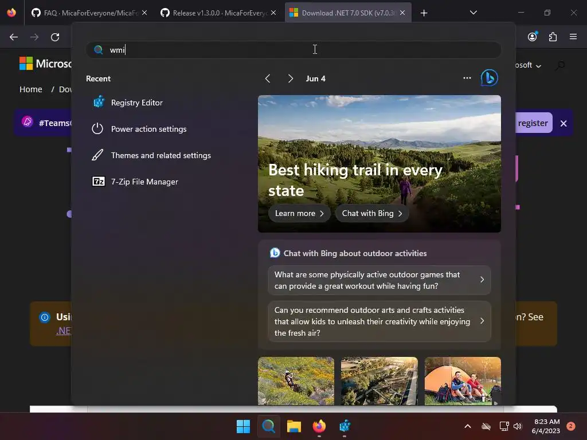Click the taskbar Search icon

(268, 426)
